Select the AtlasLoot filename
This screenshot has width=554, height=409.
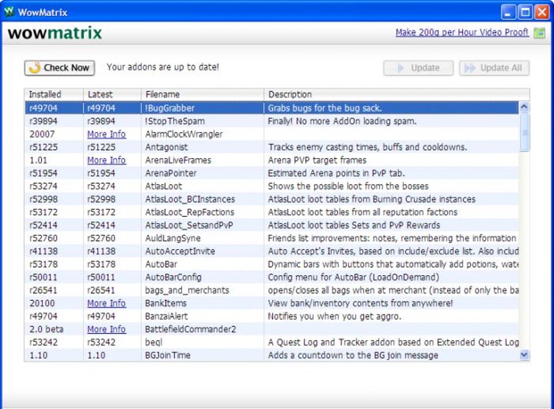[163, 186]
